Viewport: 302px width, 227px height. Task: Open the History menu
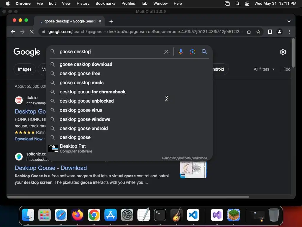(x=83, y=4)
